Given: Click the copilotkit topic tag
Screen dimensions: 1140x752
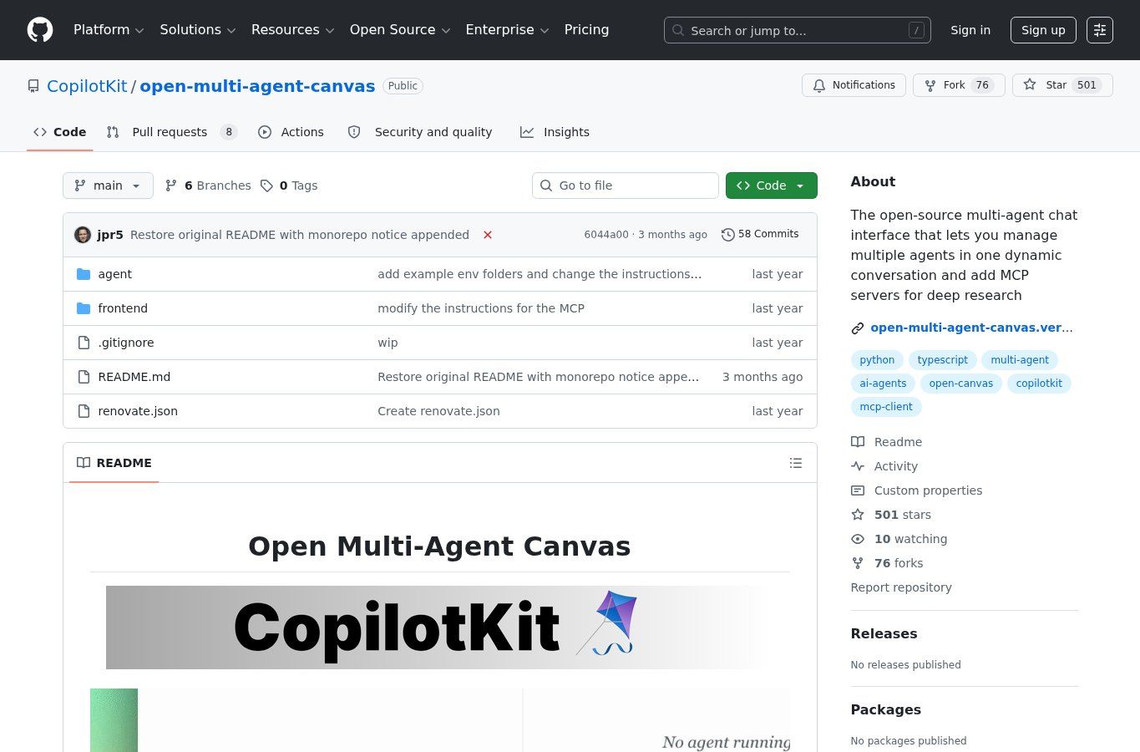Looking at the screenshot, I should (x=1039, y=384).
